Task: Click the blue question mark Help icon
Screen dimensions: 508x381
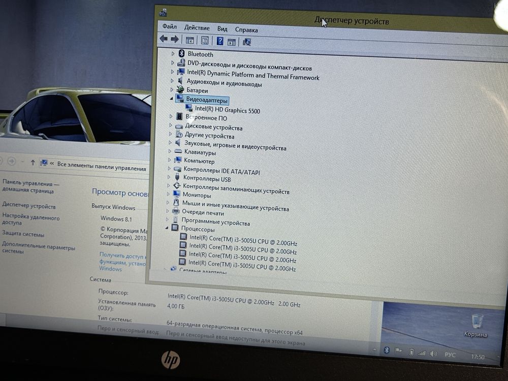Action: (x=220, y=41)
